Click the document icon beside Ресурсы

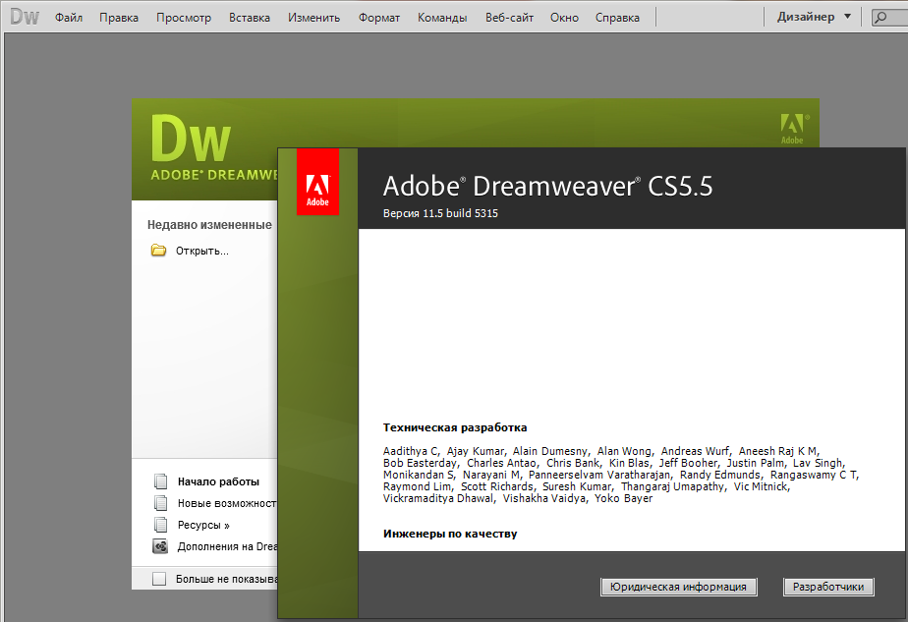pyautogui.click(x=160, y=524)
